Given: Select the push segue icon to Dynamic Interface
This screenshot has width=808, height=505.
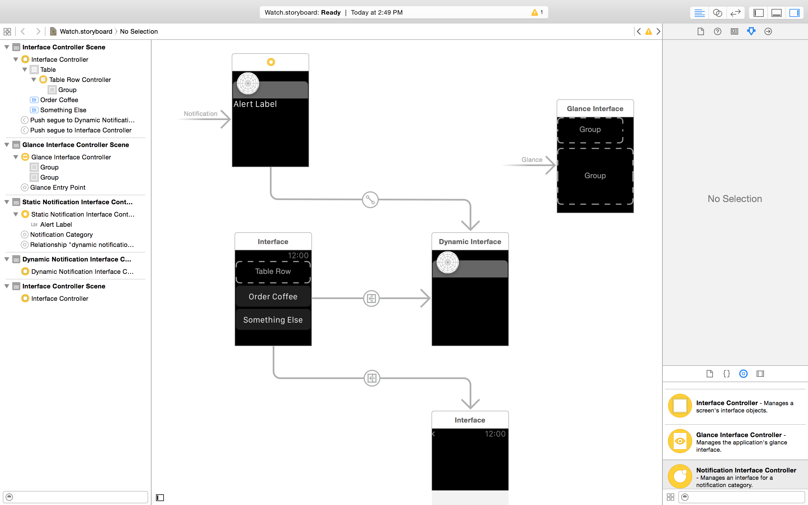Looking at the screenshot, I should [371, 298].
